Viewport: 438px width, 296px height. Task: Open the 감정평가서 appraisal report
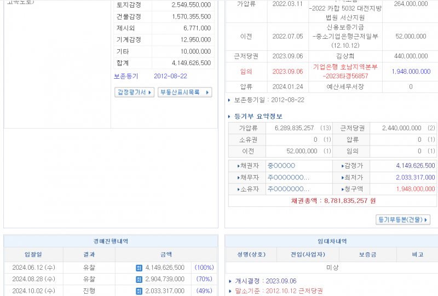tap(134, 92)
